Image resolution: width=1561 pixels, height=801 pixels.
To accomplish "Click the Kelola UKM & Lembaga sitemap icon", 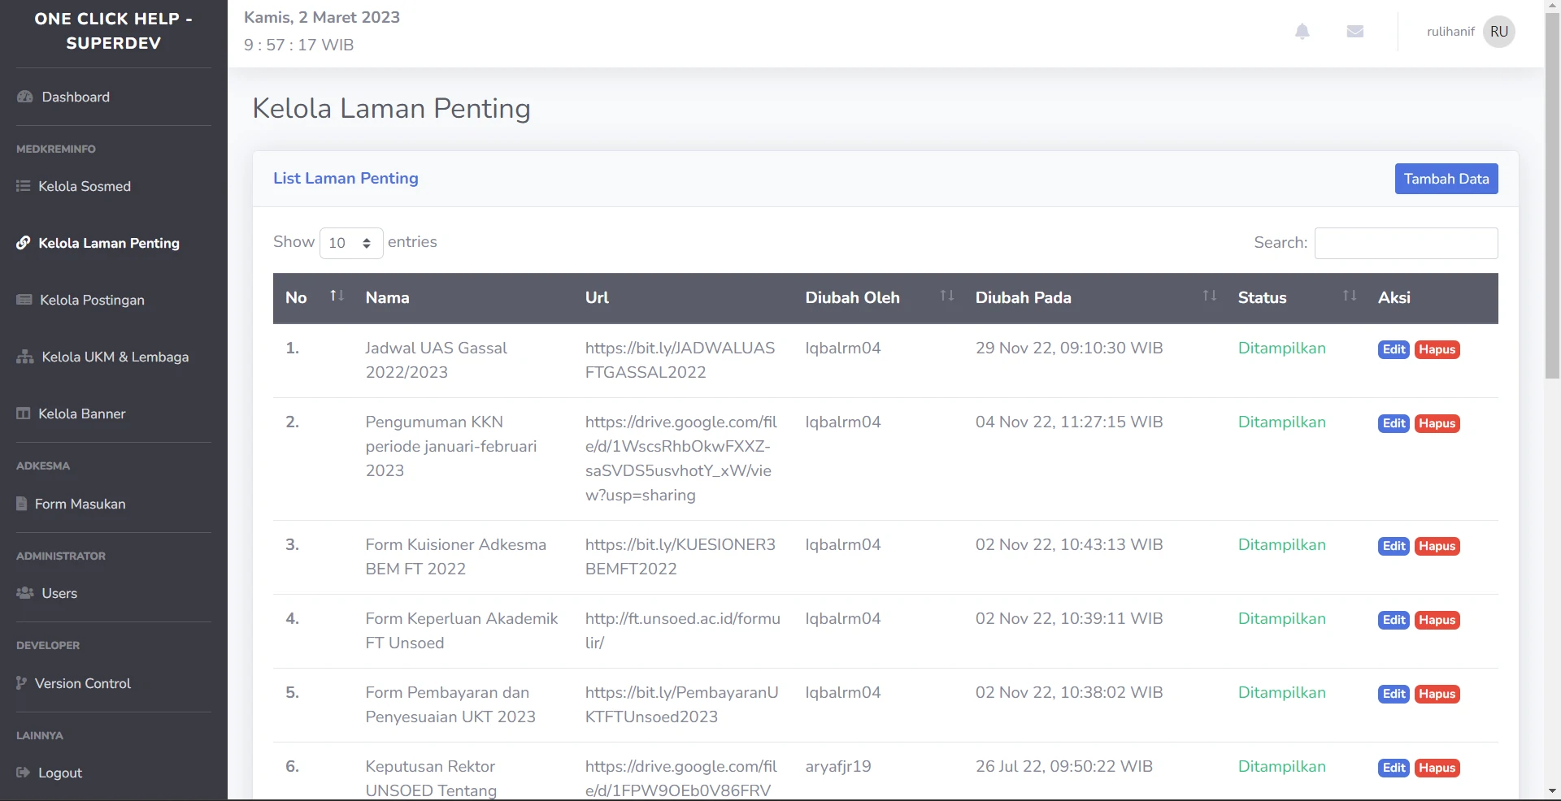I will pyautogui.click(x=24, y=357).
